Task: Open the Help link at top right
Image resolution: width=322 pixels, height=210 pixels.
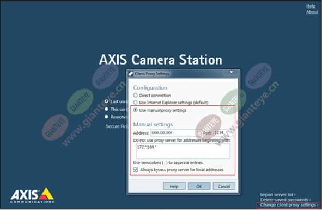Action: (x=311, y=7)
